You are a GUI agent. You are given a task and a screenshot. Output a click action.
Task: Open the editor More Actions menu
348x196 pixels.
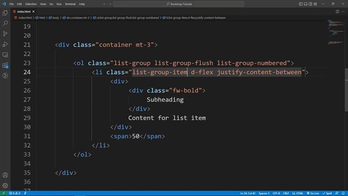click(343, 11)
